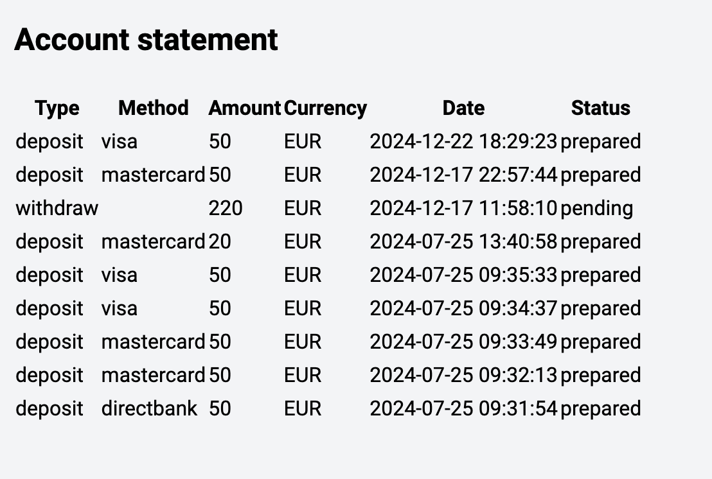Select date 2024-07-25 13:40:58

(463, 241)
